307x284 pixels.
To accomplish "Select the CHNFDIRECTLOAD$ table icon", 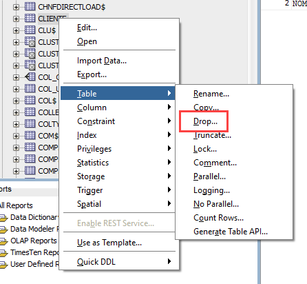I will pyautogui.click(x=30, y=7).
